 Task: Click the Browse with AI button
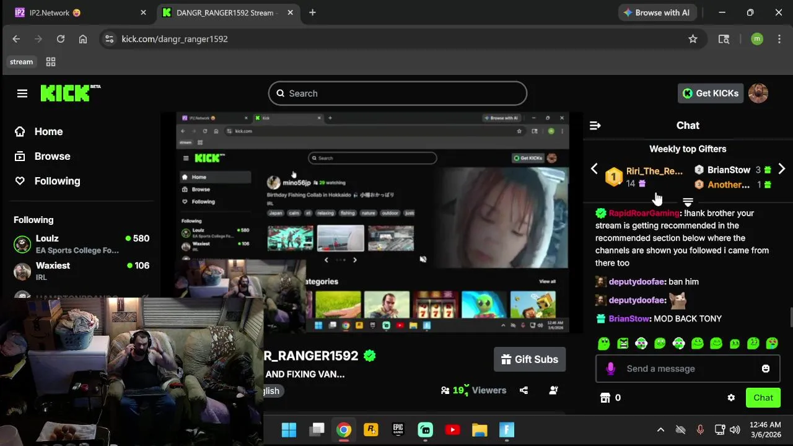point(657,12)
